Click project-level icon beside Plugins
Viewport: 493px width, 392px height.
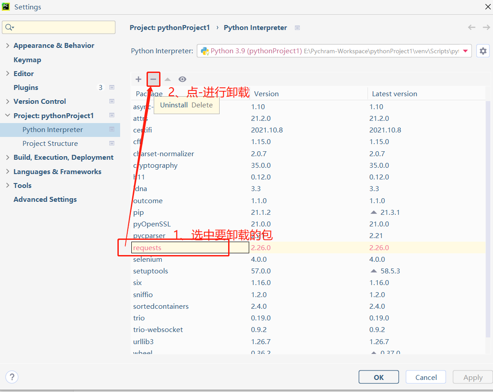[112, 88]
